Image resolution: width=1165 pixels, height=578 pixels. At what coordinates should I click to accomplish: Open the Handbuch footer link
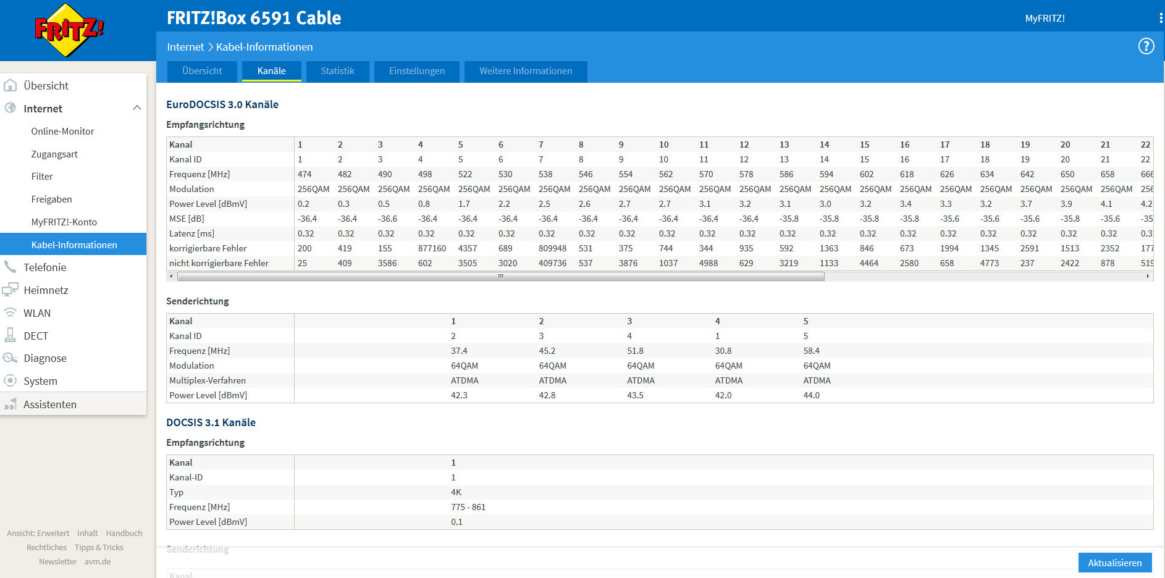tap(124, 533)
